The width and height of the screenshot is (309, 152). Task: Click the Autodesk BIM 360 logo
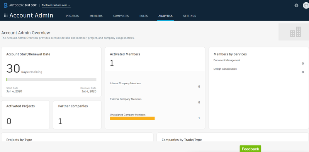(20, 5)
